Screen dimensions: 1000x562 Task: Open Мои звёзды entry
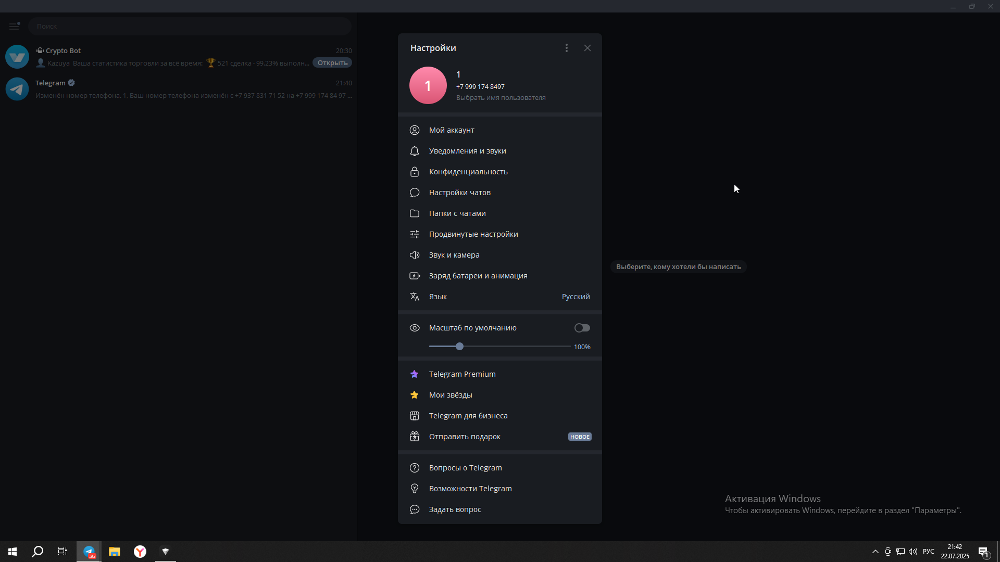pyautogui.click(x=500, y=395)
